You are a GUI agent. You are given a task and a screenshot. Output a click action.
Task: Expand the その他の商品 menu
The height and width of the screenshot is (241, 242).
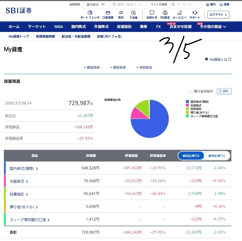(213, 27)
